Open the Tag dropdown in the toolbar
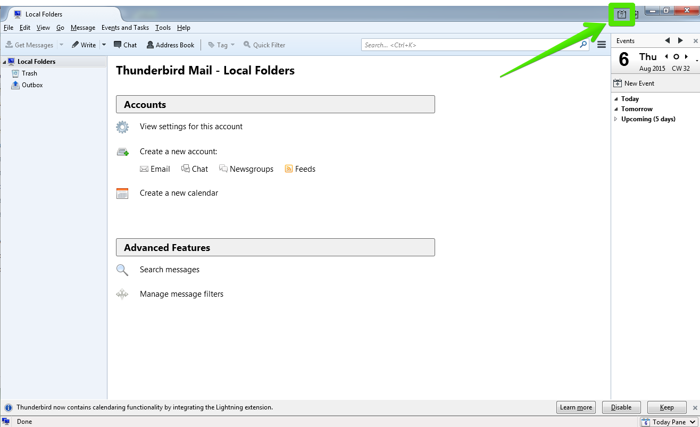Viewport: 700px width, 427px height. pos(221,45)
